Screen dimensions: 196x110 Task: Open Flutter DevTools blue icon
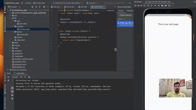point(29,77)
